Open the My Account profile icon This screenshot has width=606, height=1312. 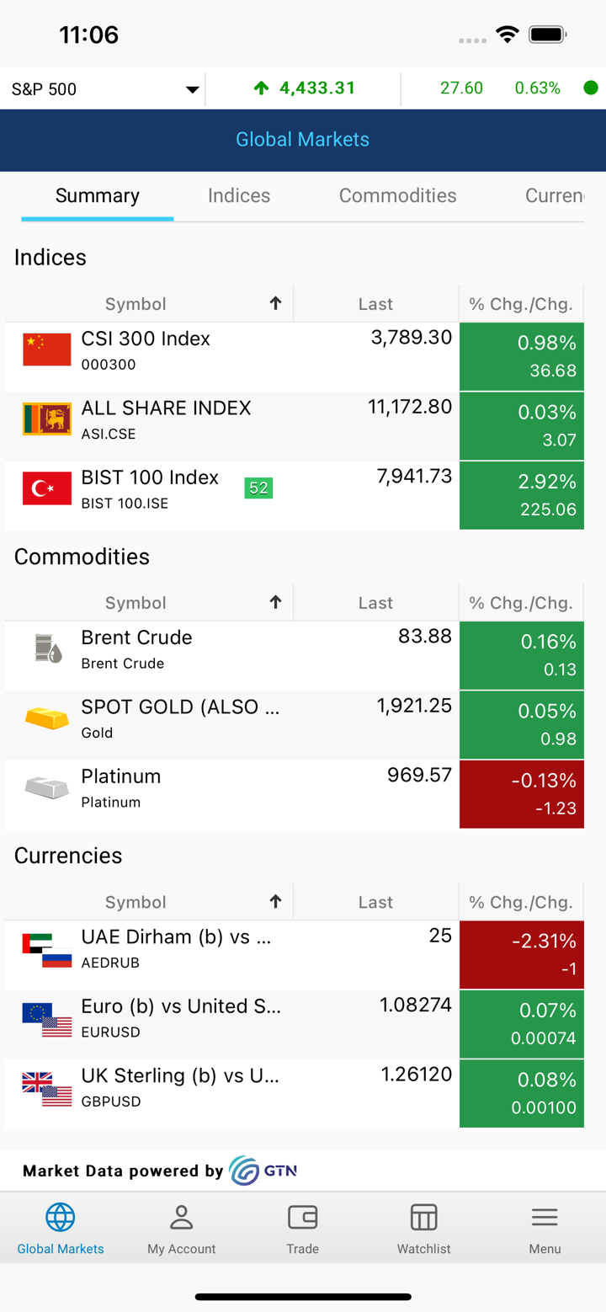182,1218
